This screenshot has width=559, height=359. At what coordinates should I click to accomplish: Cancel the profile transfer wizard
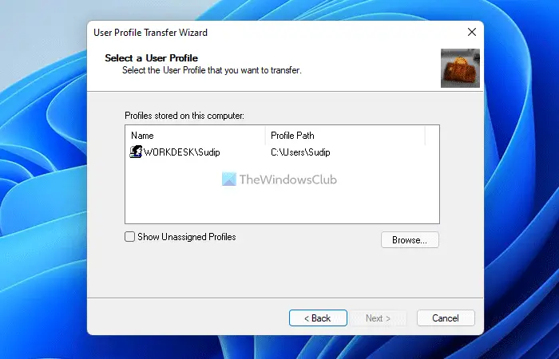(446, 318)
